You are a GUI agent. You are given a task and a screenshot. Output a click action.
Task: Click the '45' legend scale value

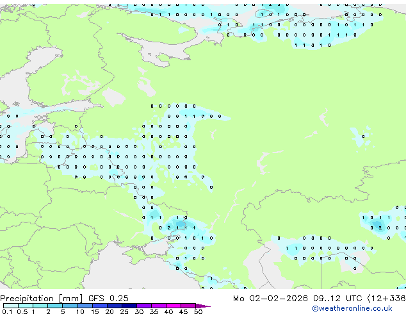183,311
